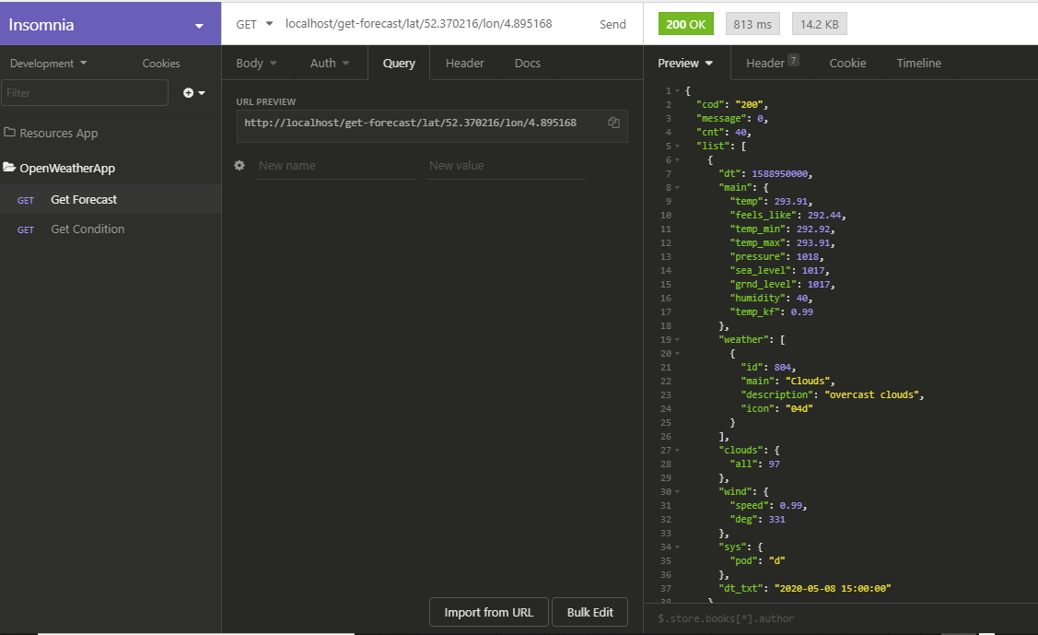Click the URL preview text

411,123
